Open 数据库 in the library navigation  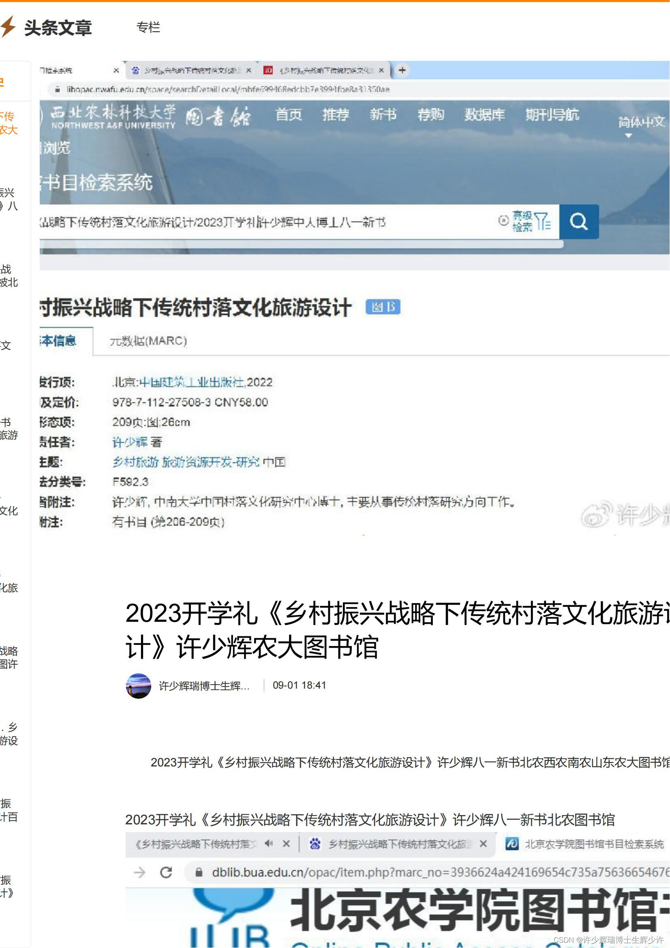click(x=485, y=114)
